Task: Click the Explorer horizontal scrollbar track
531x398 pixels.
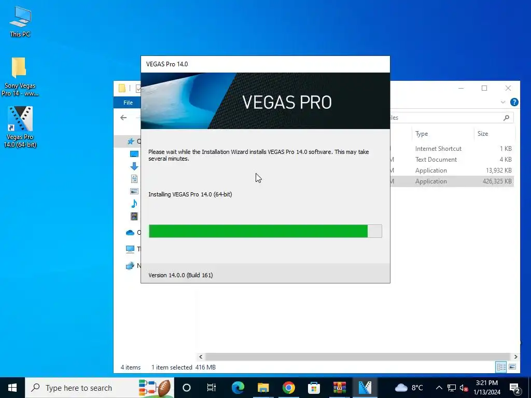Action: [358, 357]
